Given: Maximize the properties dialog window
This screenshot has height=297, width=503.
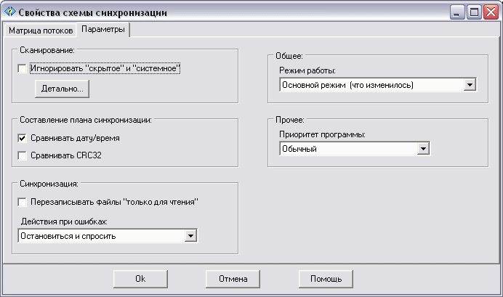Looking at the screenshot, I should tap(474, 12).
